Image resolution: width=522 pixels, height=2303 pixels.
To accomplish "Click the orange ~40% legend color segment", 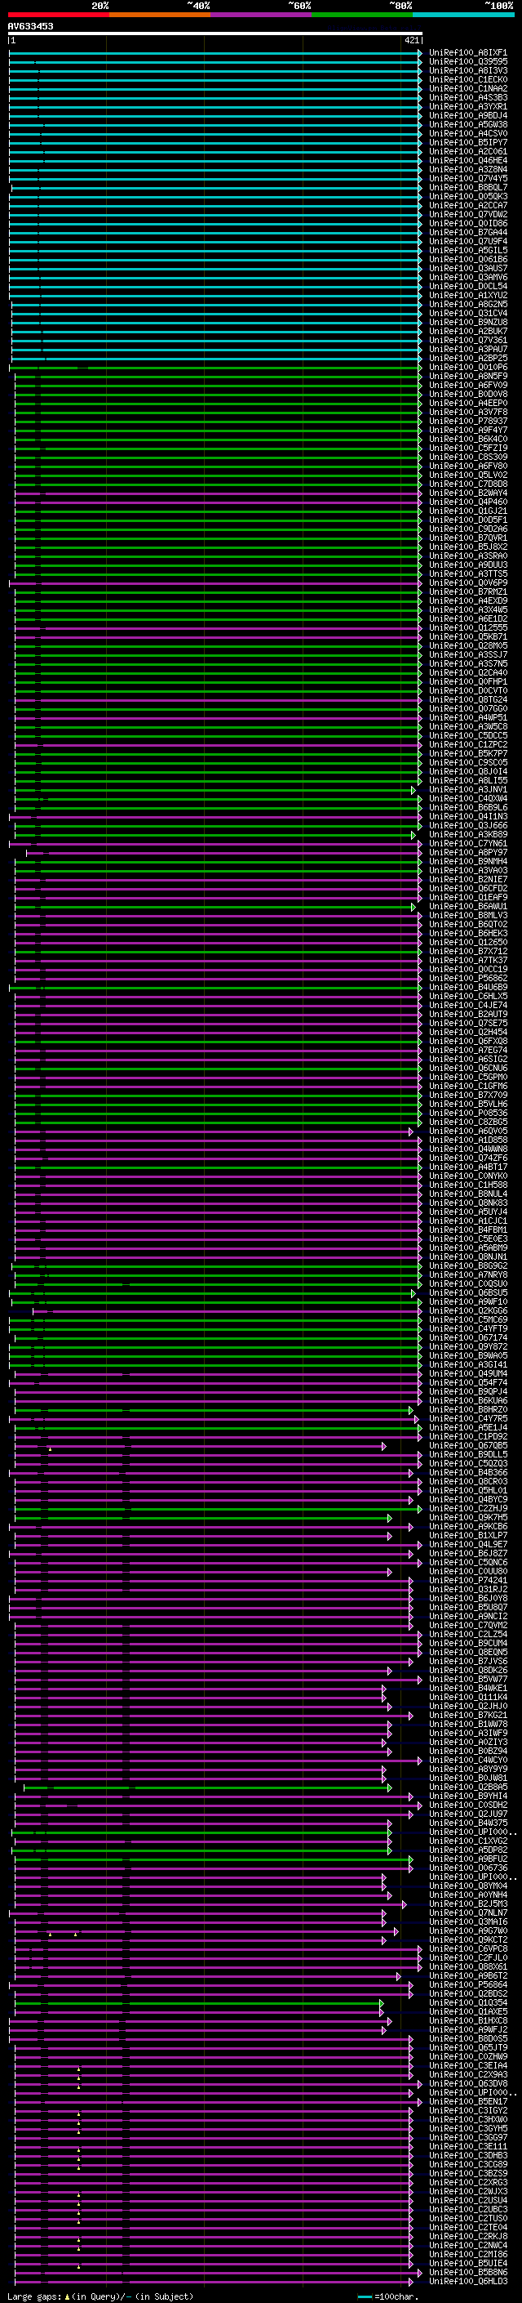I will tap(160, 15).
